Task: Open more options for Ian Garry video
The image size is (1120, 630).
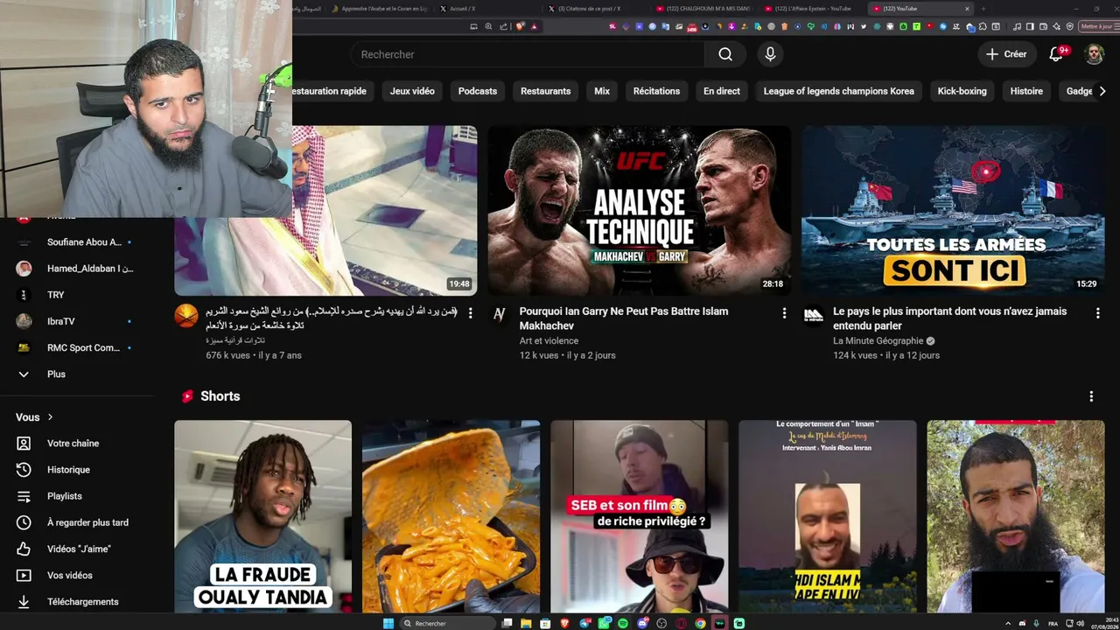Action: click(784, 313)
